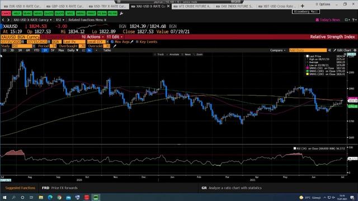
Task: Click the Add Data input field
Action: (x=308, y=50)
